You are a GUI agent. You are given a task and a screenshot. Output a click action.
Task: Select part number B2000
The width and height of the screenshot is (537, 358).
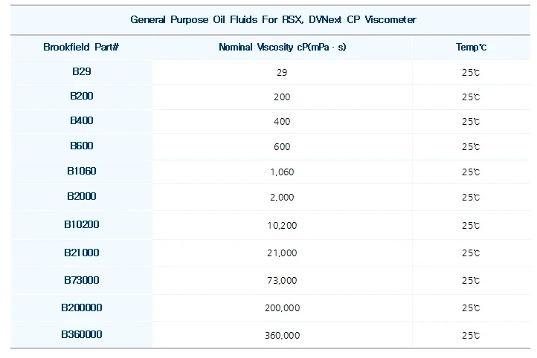point(81,196)
